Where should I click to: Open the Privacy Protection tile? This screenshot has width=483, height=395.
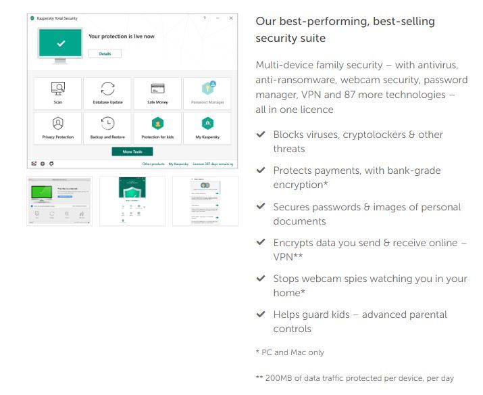coord(57,128)
